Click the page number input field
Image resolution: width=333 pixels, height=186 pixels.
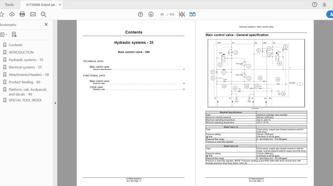[162, 15]
